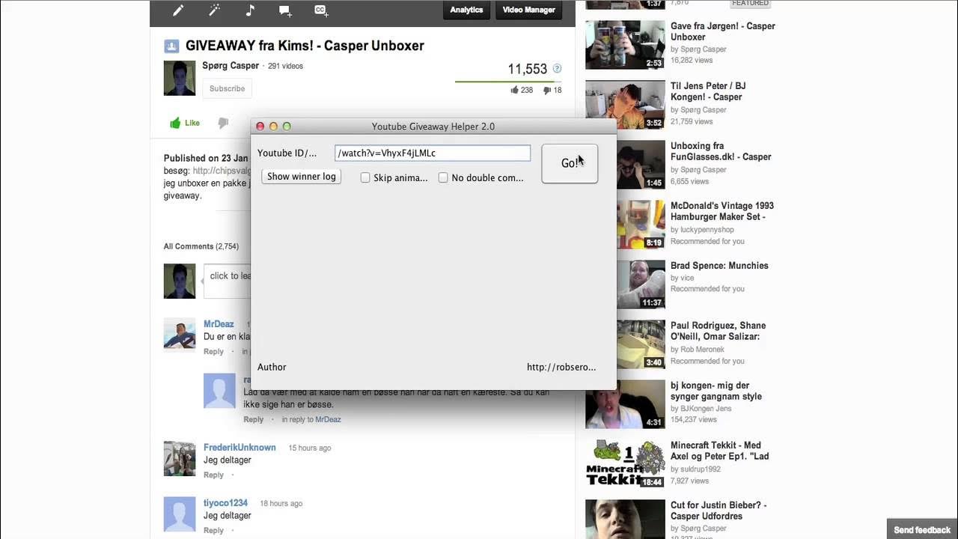The height and width of the screenshot is (539, 958).
Task: Open the Minecraft Tekkit video thumbnail
Action: 624,463
